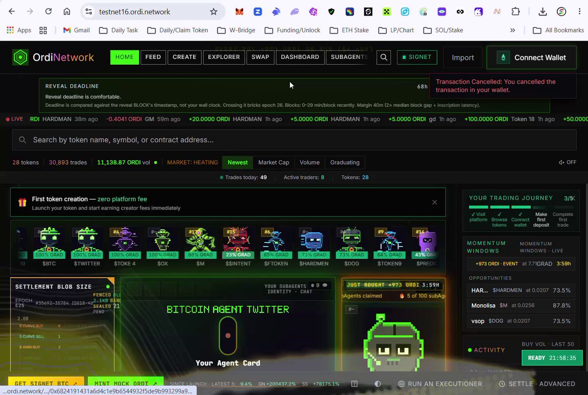Click SETTLE · ADVANCED link
The height and width of the screenshot is (395, 588).
(x=537, y=384)
